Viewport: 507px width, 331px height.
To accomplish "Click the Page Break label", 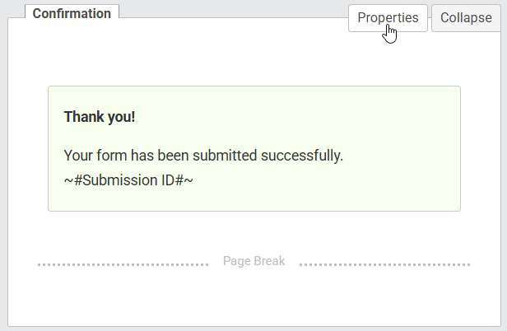I will 253,261.
